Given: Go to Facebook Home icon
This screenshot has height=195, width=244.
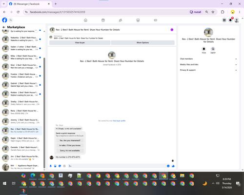Looking at the screenshot, I should click(x=85, y=20).
